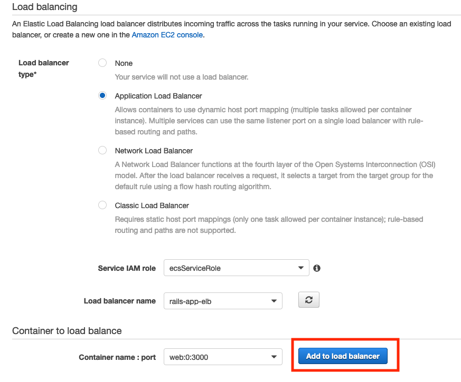Click the Load balancer type* label
461x382 pixels.
coord(43,68)
